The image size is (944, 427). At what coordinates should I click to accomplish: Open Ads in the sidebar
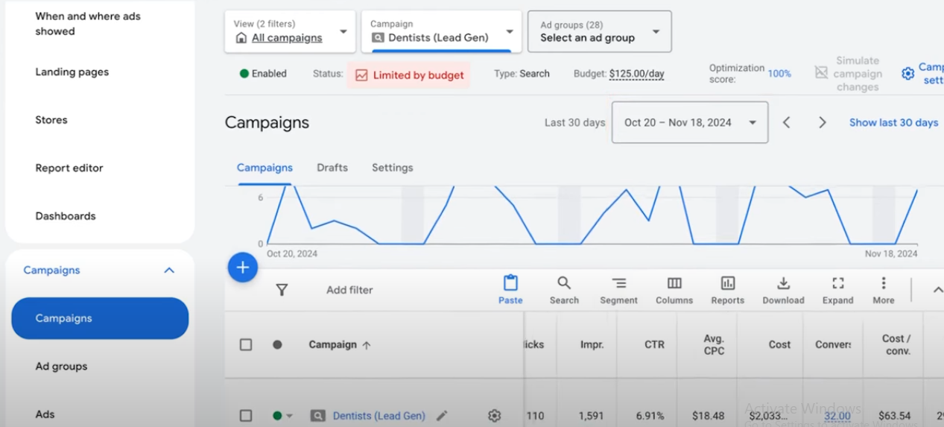[45, 414]
